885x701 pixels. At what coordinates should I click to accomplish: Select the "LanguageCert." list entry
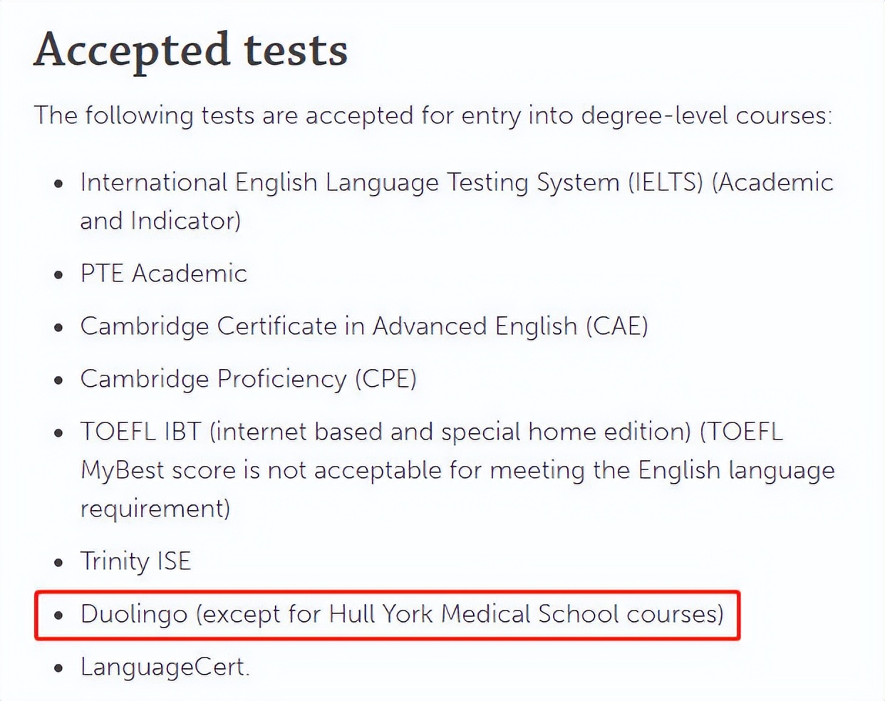point(165,667)
